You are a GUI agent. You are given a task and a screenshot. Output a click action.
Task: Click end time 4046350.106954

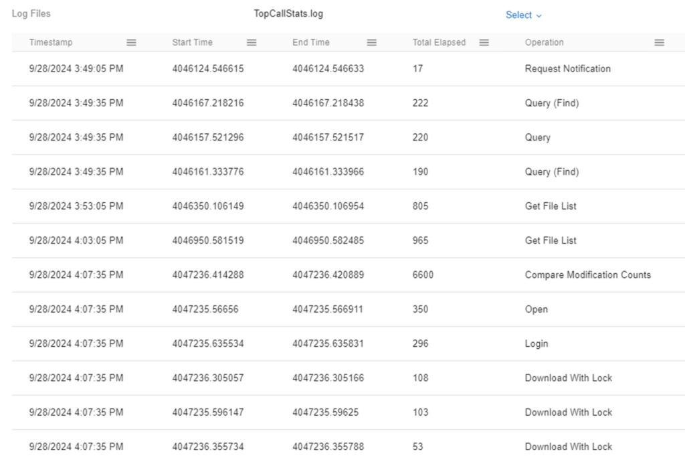click(328, 206)
